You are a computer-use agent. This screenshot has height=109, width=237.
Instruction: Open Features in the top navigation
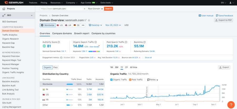pos(33,3)
